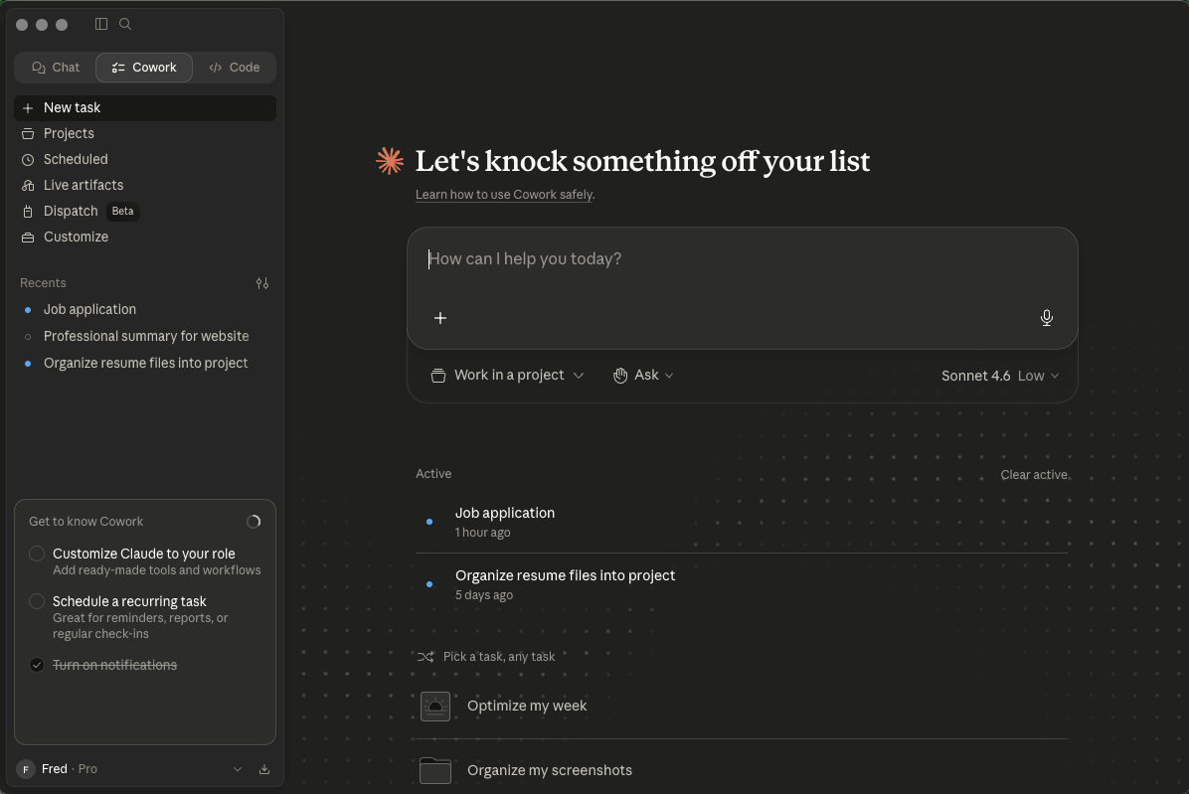This screenshot has height=794, width=1189.
Task: Click the Dispatch device icon
Action: [28, 212]
